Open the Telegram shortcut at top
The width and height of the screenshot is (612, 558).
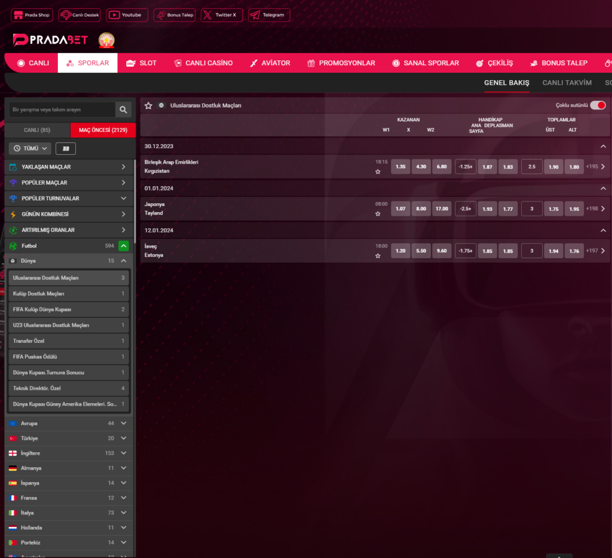269,15
